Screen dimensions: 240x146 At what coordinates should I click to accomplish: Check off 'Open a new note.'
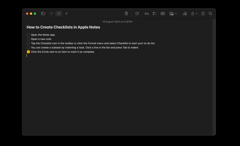click(28, 39)
